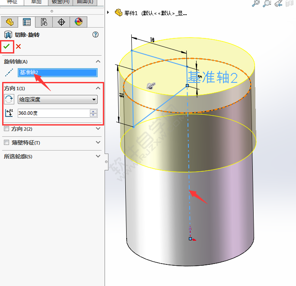Switch to the PropertyManager tab
Screen dimensions: 296x286
(x=27, y=22)
